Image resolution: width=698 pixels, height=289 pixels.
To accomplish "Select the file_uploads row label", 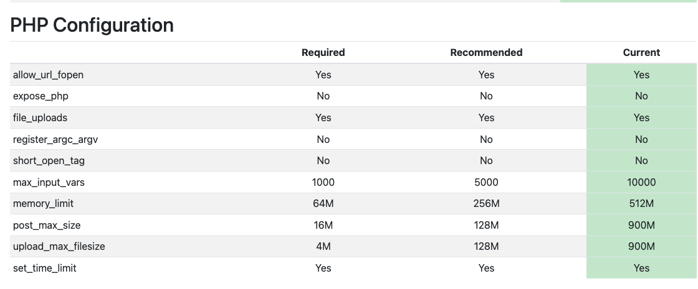I will (40, 117).
